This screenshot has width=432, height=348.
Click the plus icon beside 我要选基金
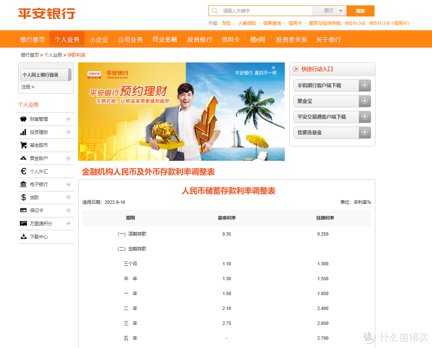tap(365, 133)
